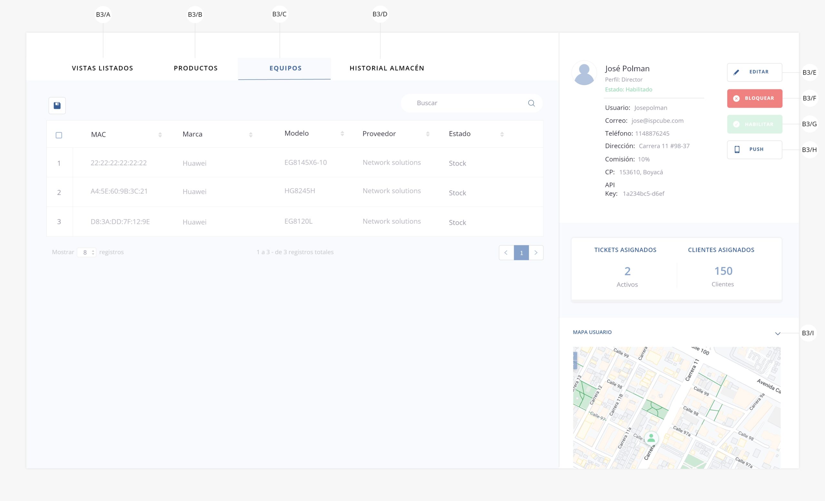Sort table by Marca column arrows
Image resolution: width=825 pixels, height=501 pixels.
pyautogui.click(x=250, y=135)
